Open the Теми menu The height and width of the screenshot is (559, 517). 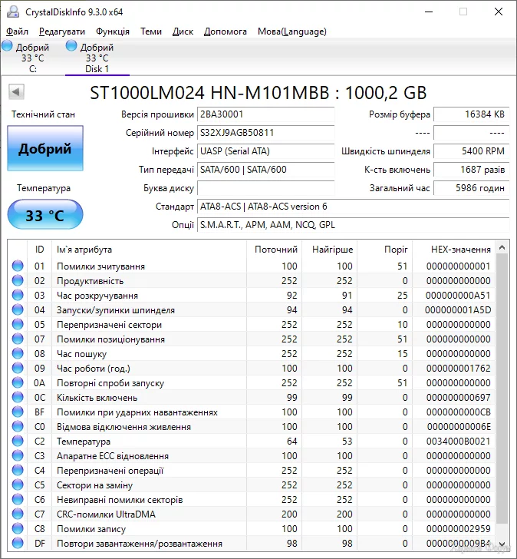tap(151, 31)
